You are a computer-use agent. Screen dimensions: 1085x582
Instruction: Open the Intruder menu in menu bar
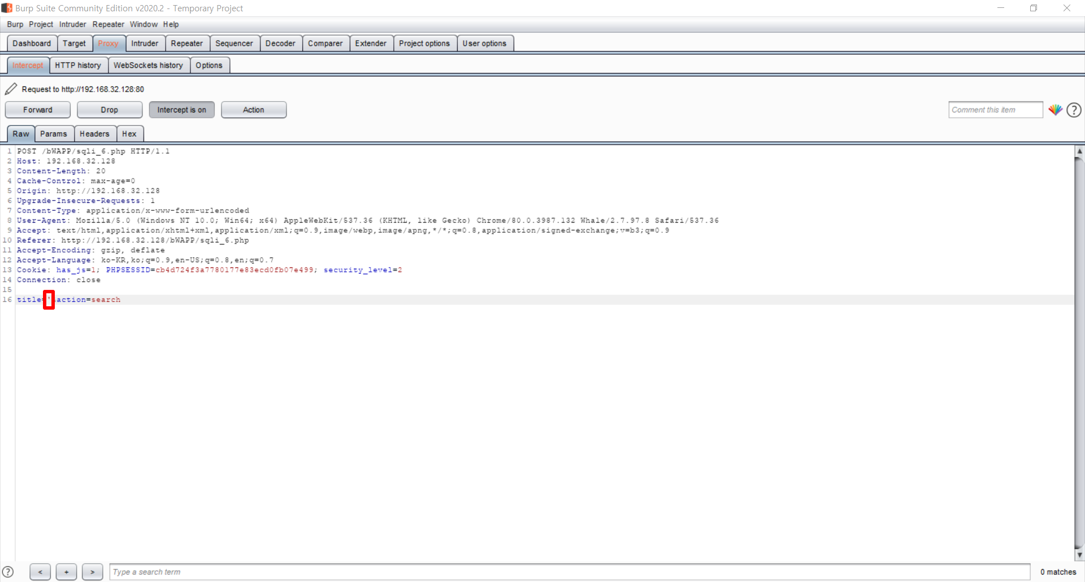pos(72,24)
